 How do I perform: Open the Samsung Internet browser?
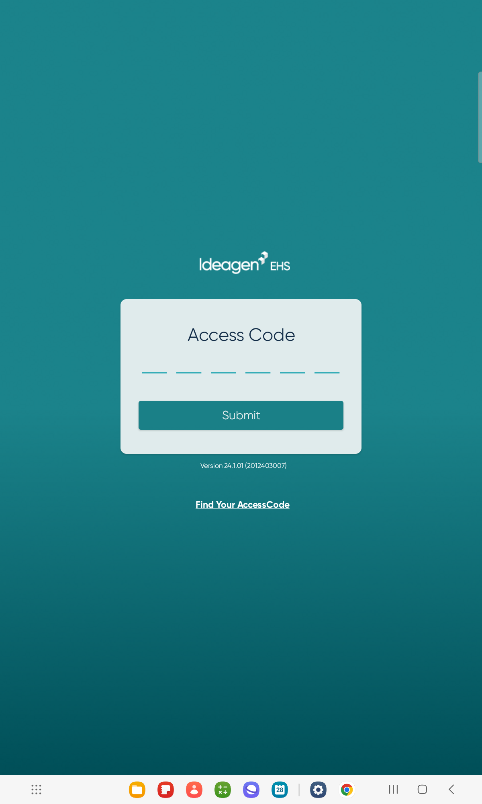tap(251, 790)
